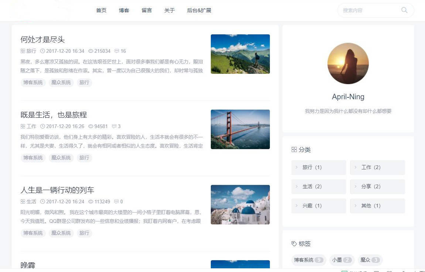Click clock icon beside 2017-12-20 16:26

[42, 126]
